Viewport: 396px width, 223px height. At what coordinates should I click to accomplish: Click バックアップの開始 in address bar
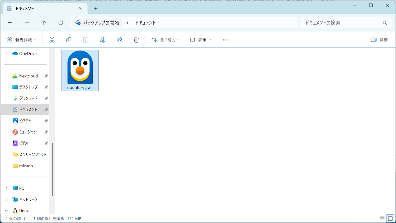[x=101, y=23]
